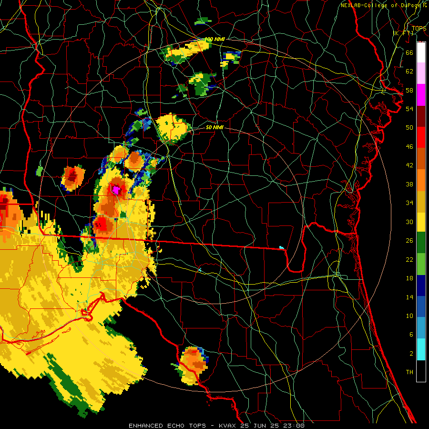Click the legend value 54

[409, 109]
